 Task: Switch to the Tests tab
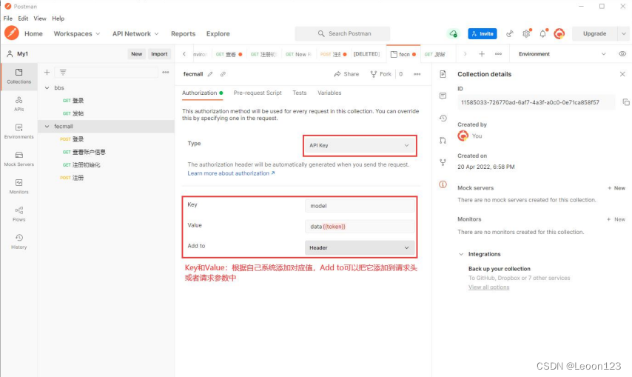tap(300, 93)
